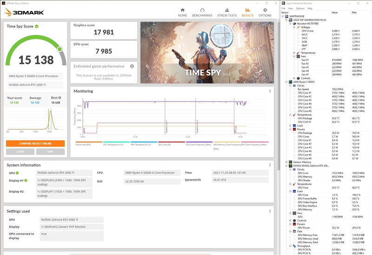Click the 3DMark logo
Image resolution: width=372 pixels, height=255 pixels.
click(x=24, y=12)
